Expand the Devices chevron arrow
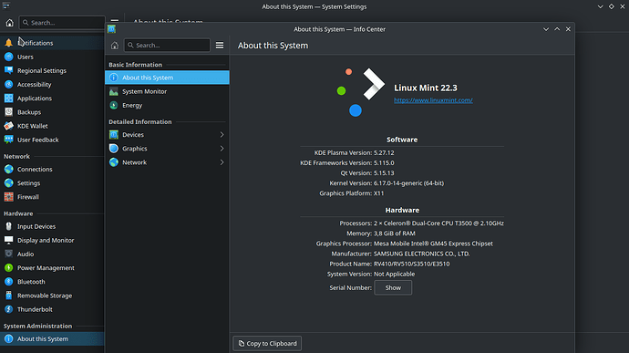 (222, 135)
